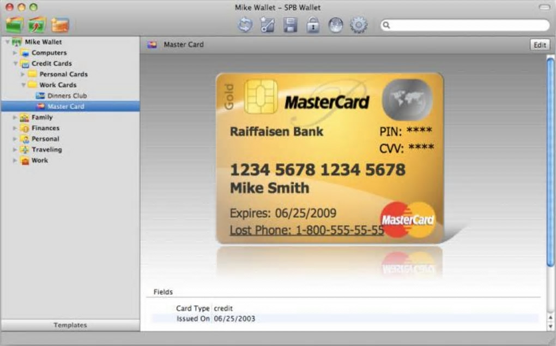556x346 pixels.
Task: Click the Personal folder icon
Action: [x=25, y=139]
